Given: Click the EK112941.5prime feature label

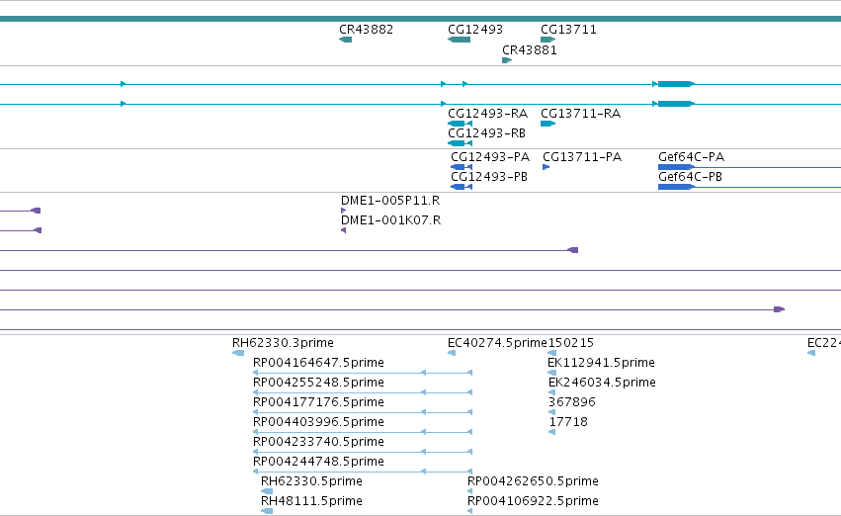Looking at the screenshot, I should 601,363.
